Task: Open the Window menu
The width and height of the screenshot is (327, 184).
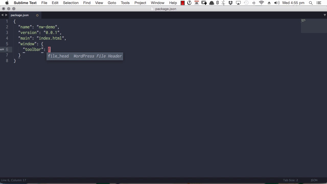Action: click(157, 3)
